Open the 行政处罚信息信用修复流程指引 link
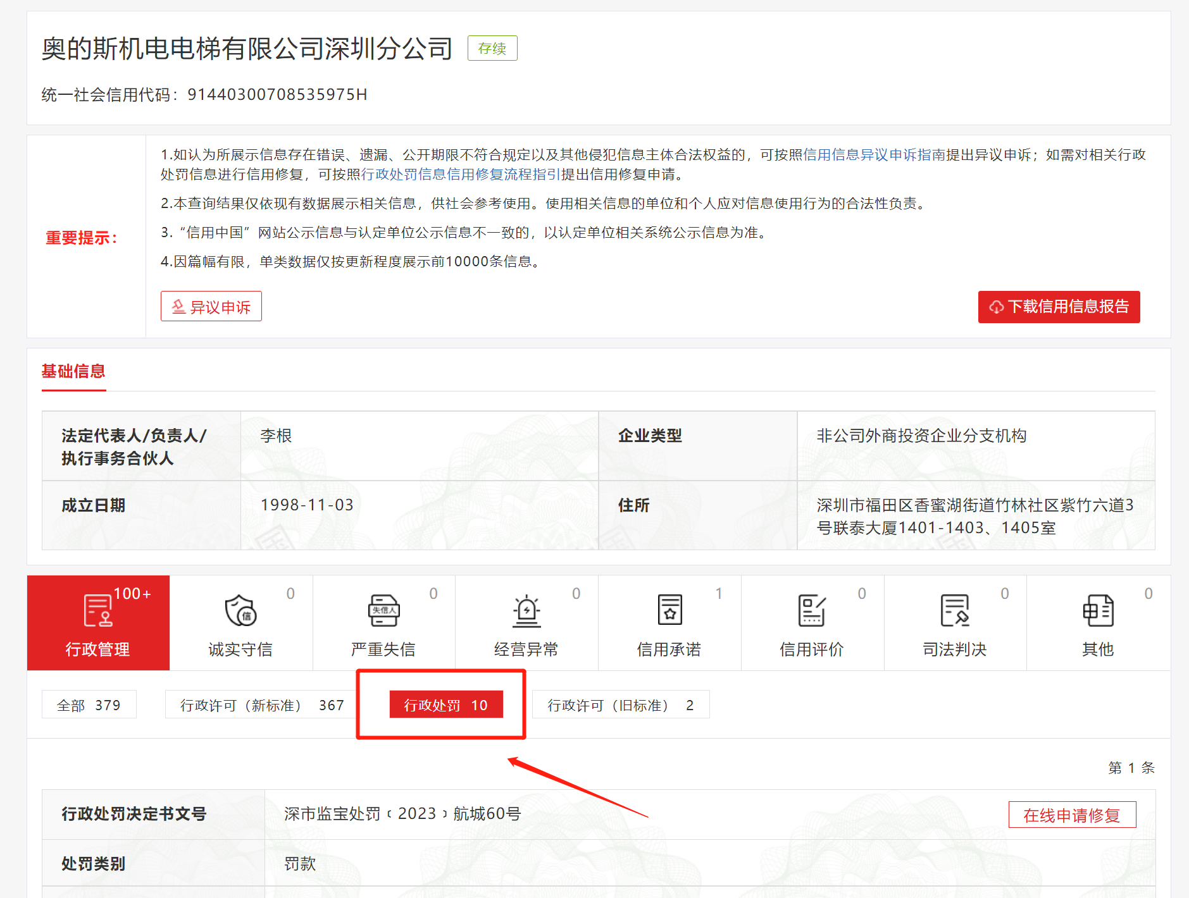 (x=461, y=175)
